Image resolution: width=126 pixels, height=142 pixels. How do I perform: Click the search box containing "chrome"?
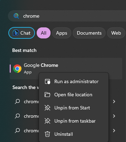pyautogui.click(x=67, y=16)
